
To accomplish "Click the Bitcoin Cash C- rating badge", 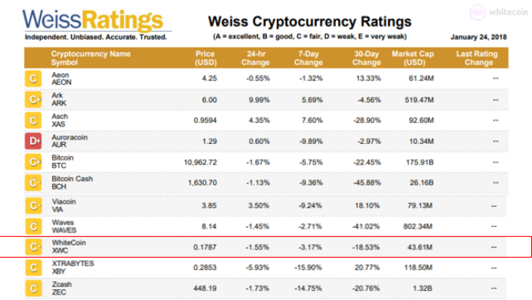I will click(x=33, y=183).
